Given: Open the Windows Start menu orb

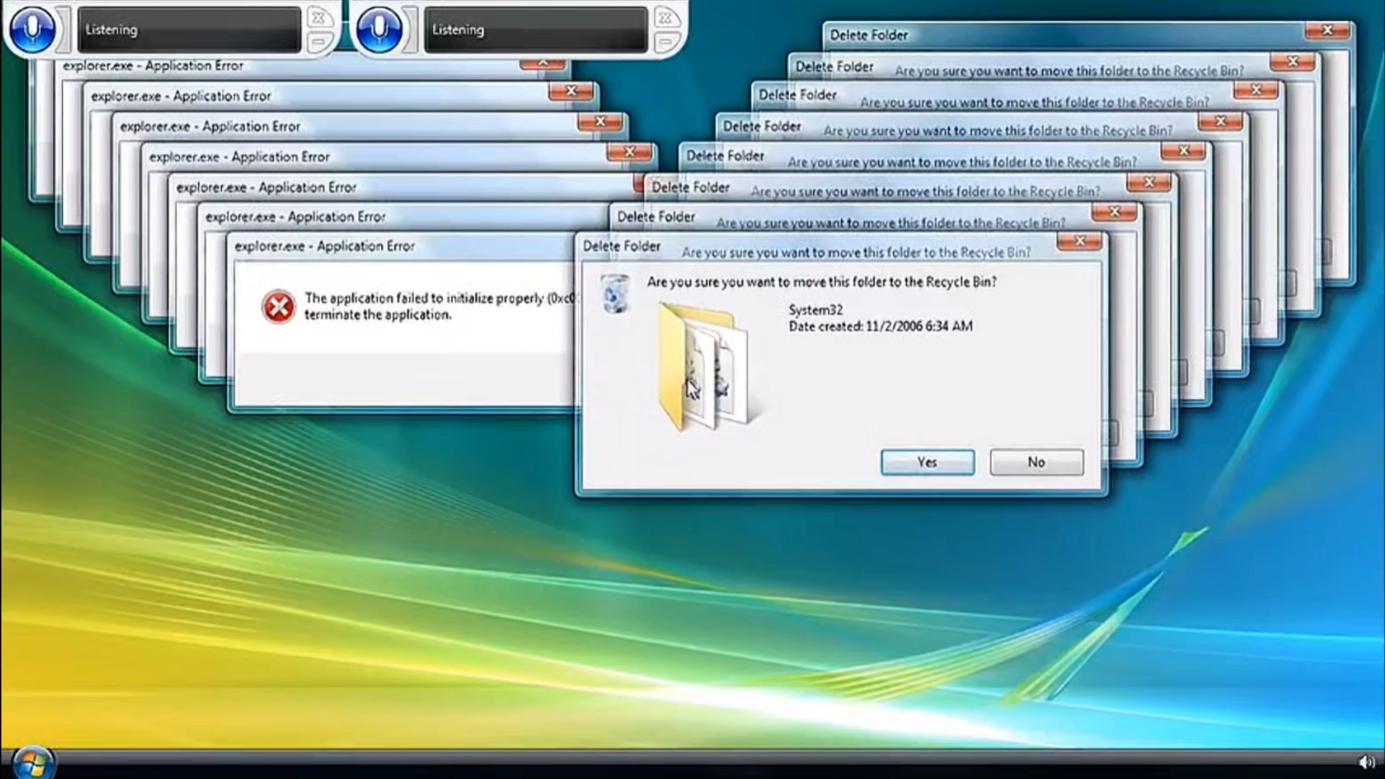Looking at the screenshot, I should pos(32,763).
